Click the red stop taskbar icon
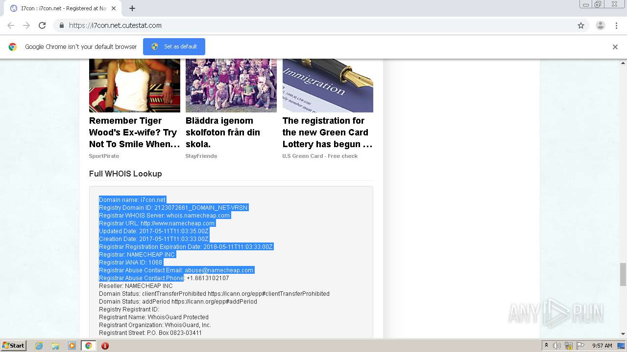 105,346
